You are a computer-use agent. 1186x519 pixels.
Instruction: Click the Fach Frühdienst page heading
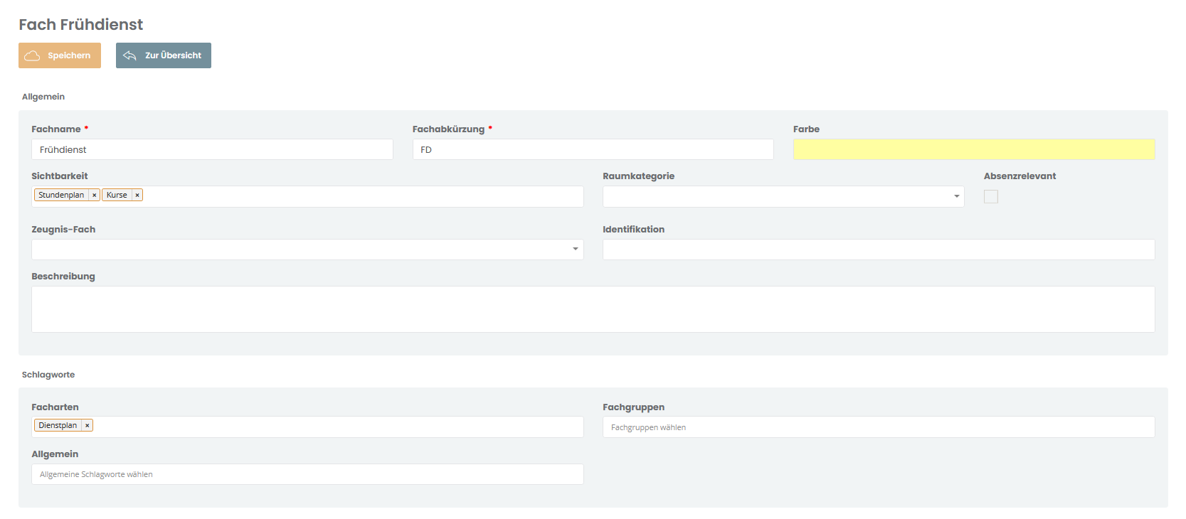(x=81, y=25)
